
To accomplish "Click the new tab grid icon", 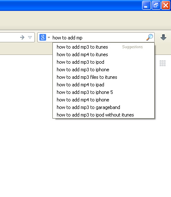I will (x=163, y=63).
